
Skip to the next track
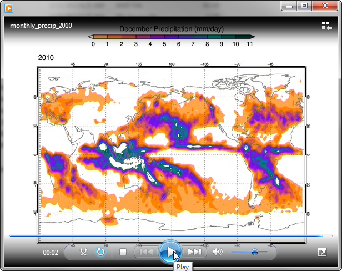tap(194, 252)
